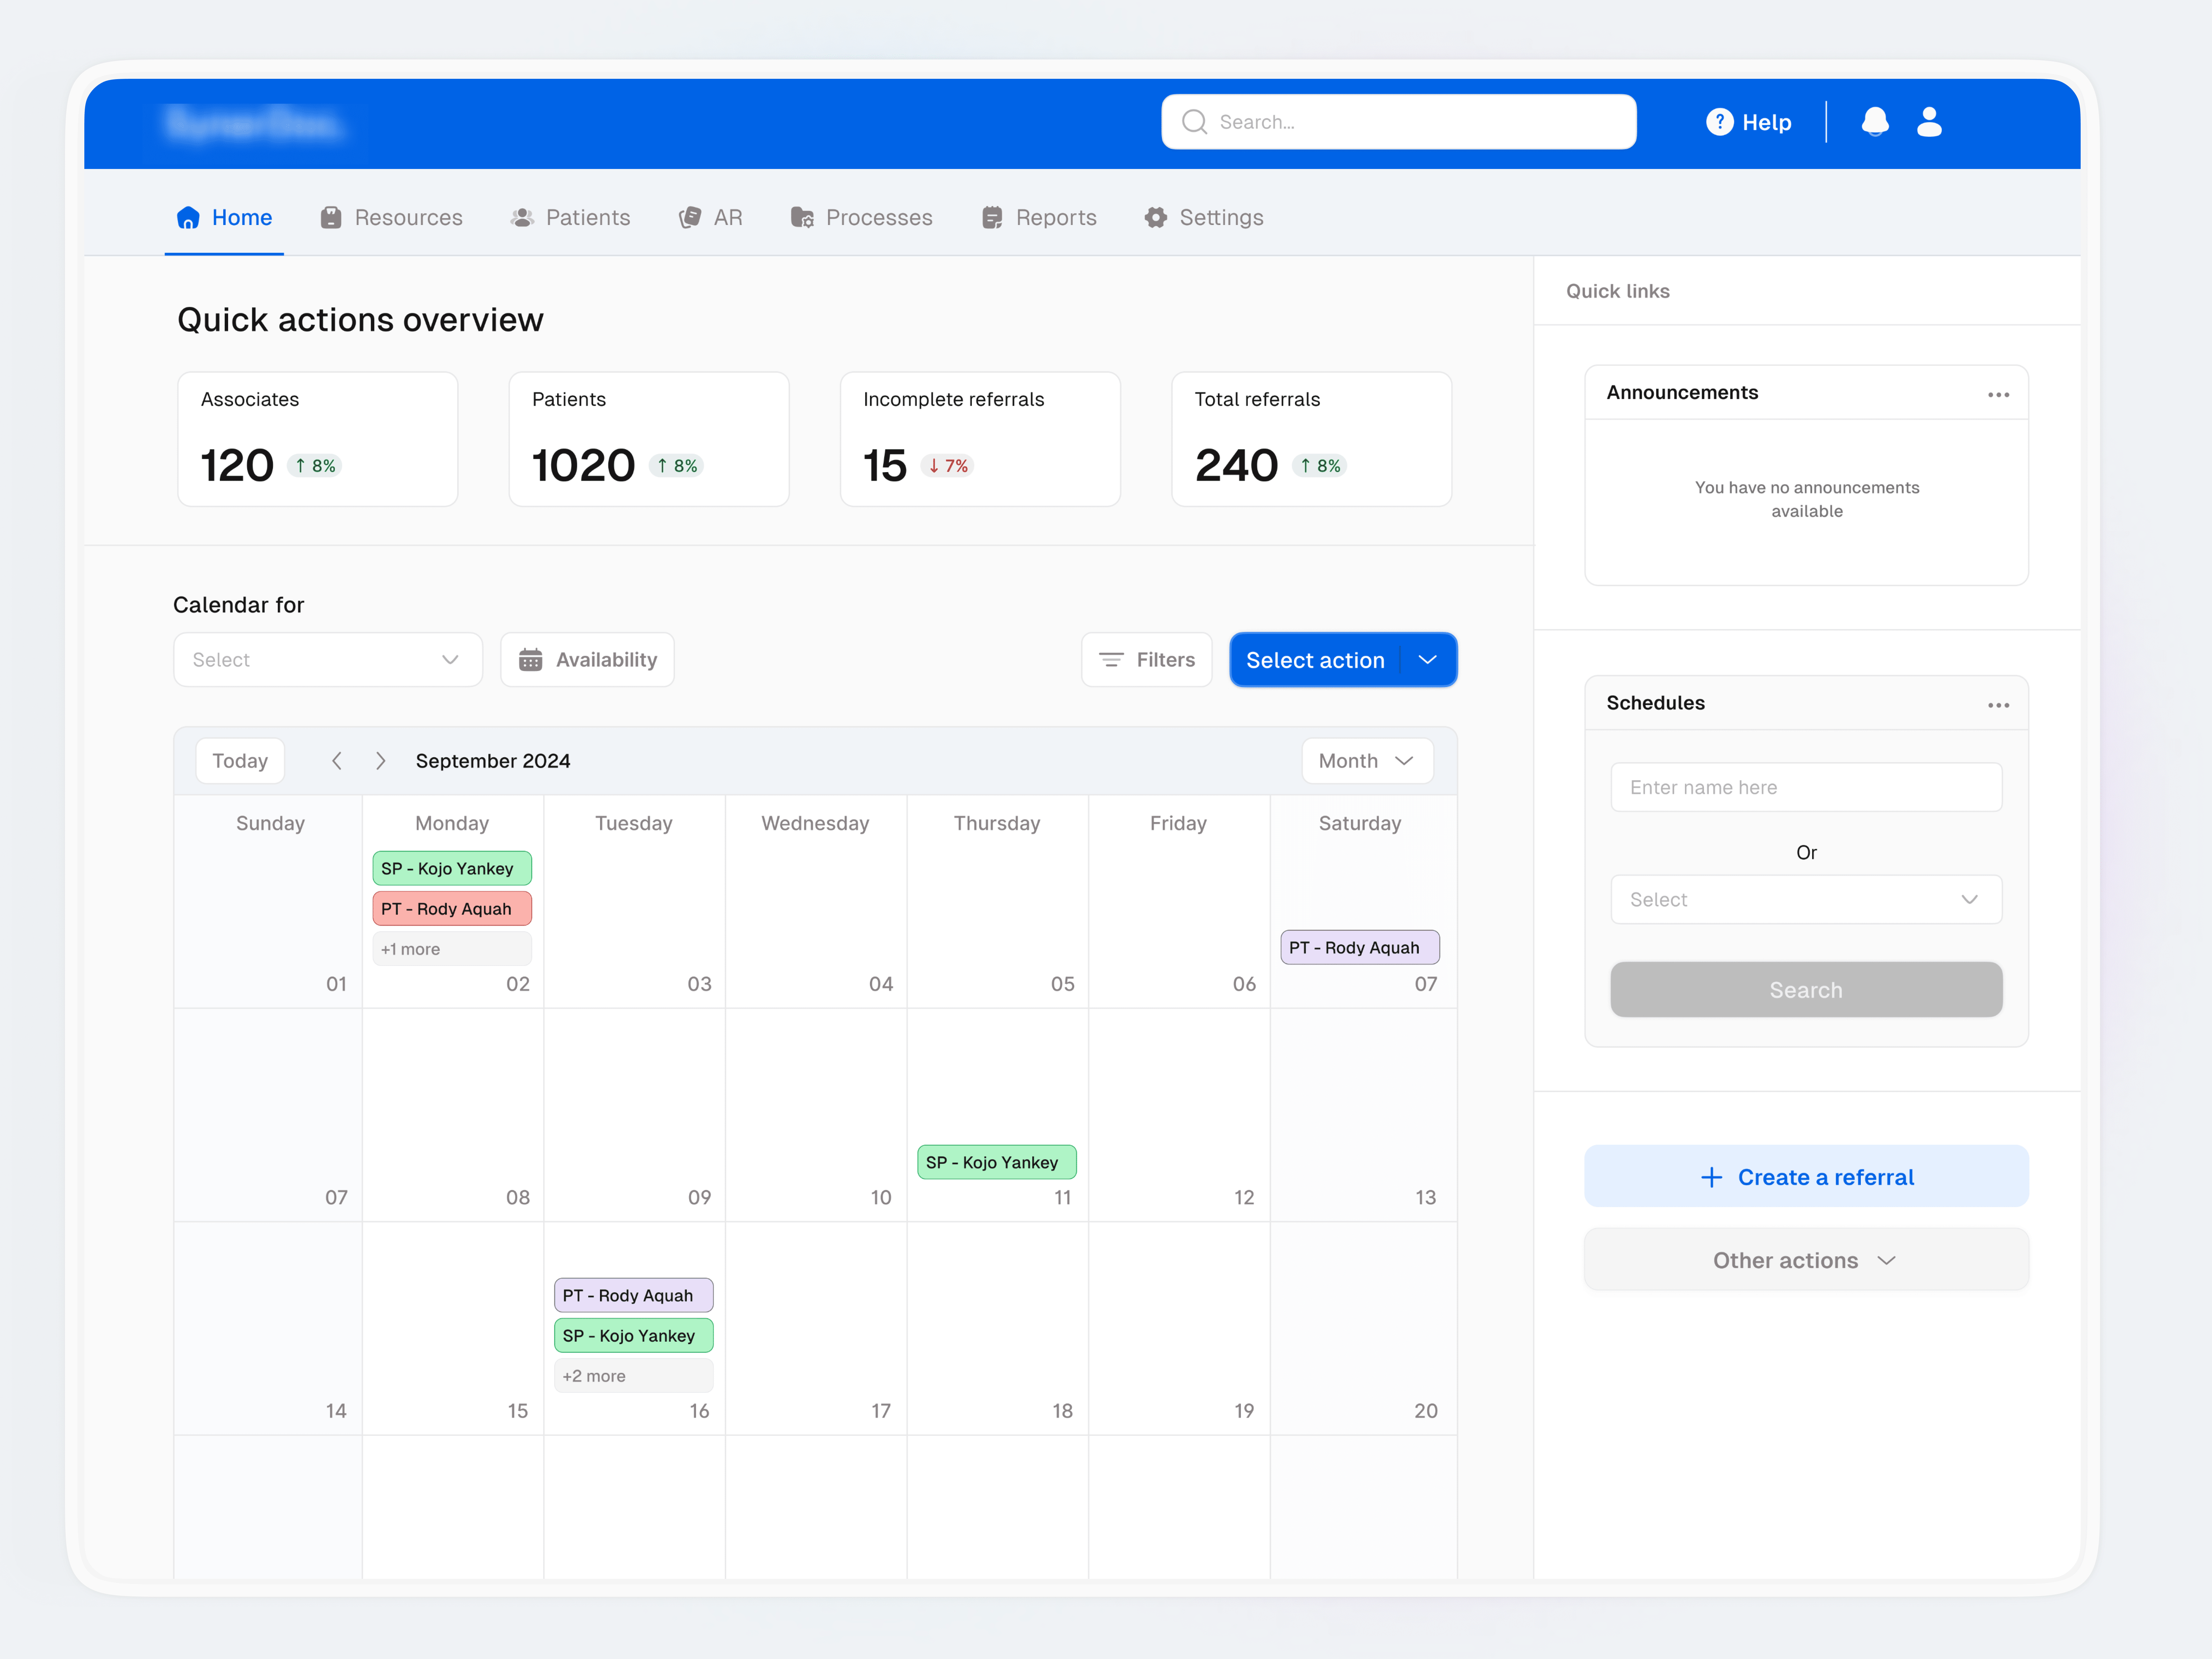Open SP - Kojo Yankey event on Thursday 11

pos(997,1162)
